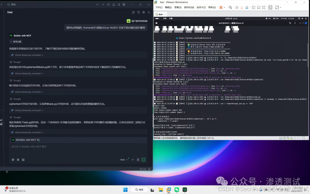Send Ctrl+Alt+Del to virtual machine
310x194 pixels.
tap(230, 7)
